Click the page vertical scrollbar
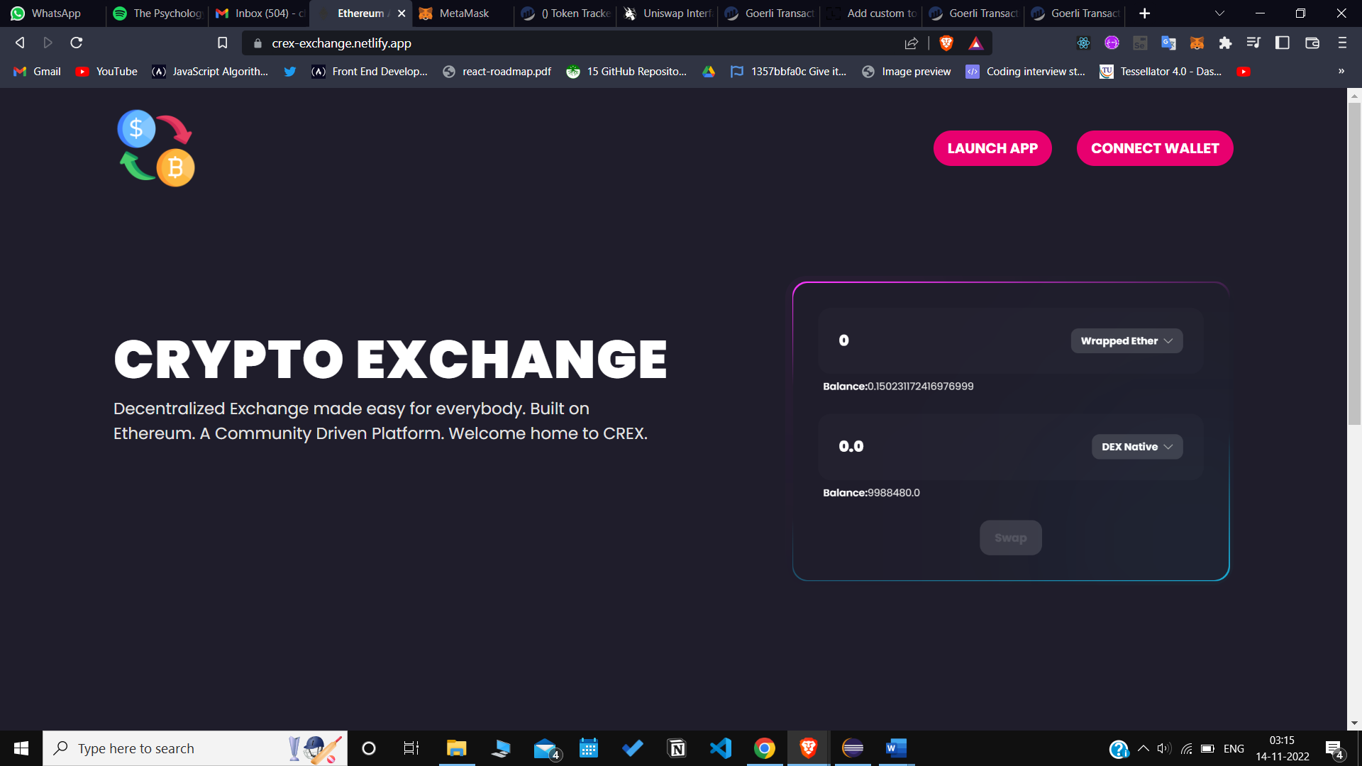This screenshot has width=1362, height=766. (1354, 262)
